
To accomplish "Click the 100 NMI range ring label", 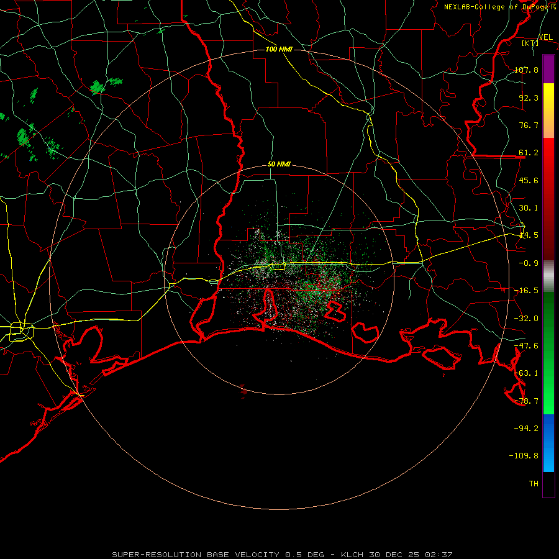I will [279, 49].
